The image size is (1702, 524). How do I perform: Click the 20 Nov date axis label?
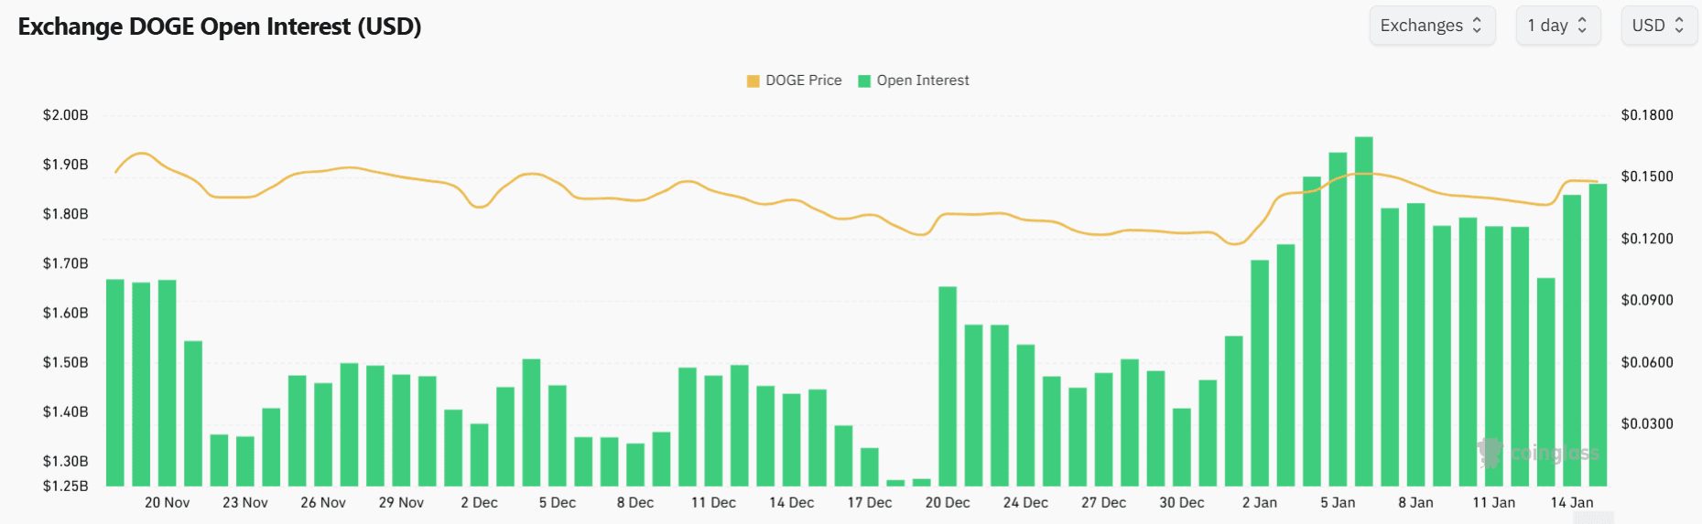pyautogui.click(x=168, y=503)
